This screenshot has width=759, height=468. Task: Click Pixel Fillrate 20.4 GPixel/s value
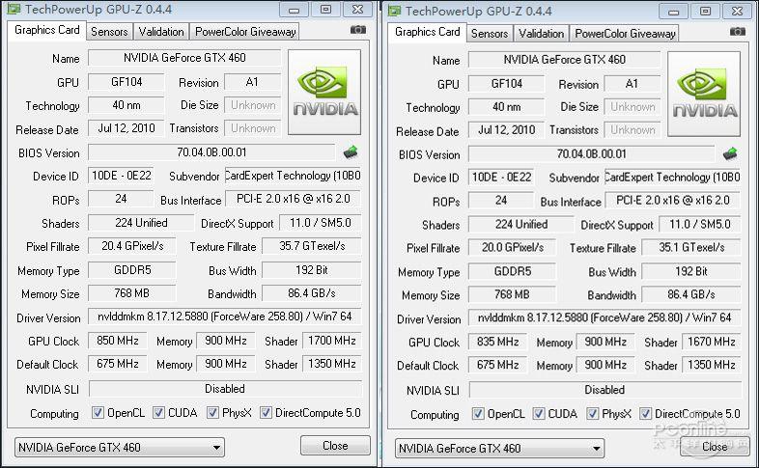tap(132, 246)
